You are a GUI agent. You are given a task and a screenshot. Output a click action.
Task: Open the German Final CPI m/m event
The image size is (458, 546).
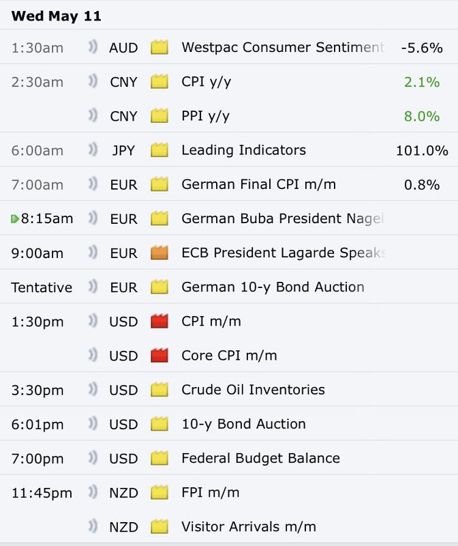tap(259, 184)
